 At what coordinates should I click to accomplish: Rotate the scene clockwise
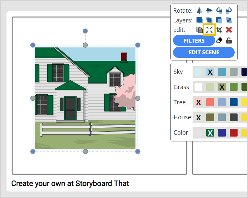click(229, 11)
